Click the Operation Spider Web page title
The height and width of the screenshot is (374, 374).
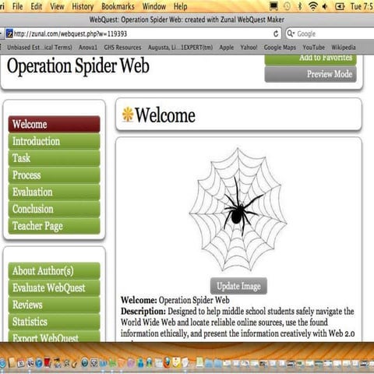click(78, 66)
